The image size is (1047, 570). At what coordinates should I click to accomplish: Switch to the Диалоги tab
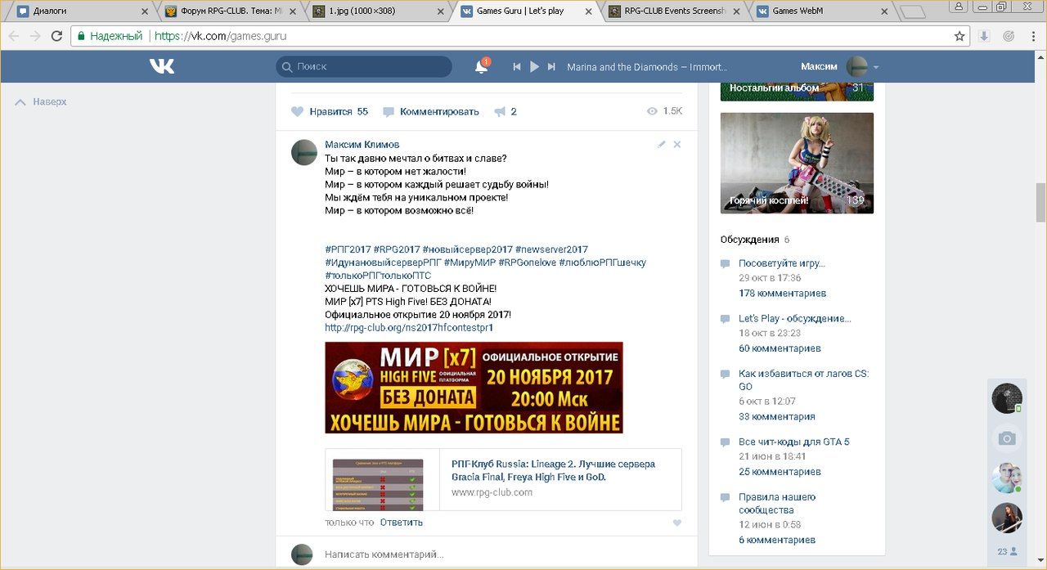click(x=79, y=11)
